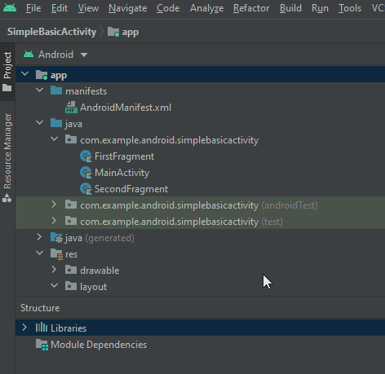Collapse main com.example.android.simplebasicactivity package

point(55,139)
